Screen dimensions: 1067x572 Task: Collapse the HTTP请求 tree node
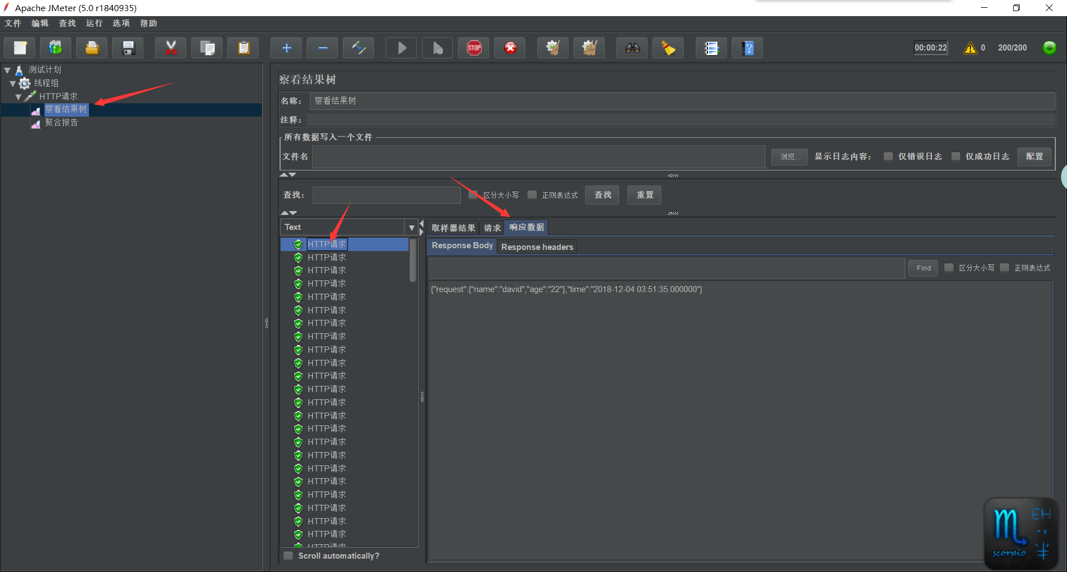click(18, 97)
